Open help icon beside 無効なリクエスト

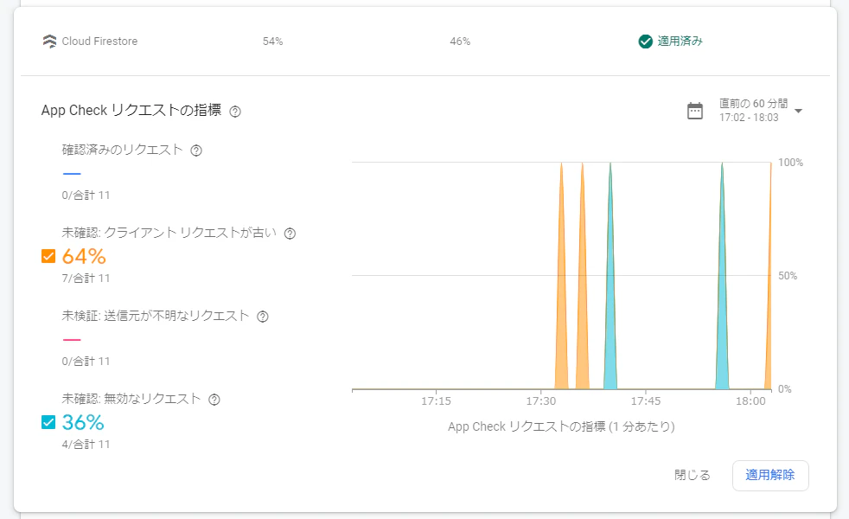[214, 400]
